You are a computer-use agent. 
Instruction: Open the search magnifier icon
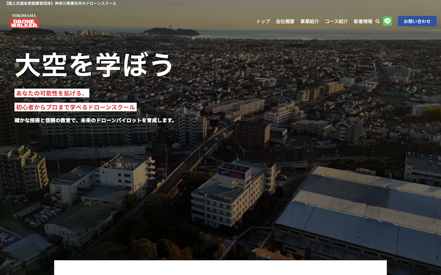point(378,22)
